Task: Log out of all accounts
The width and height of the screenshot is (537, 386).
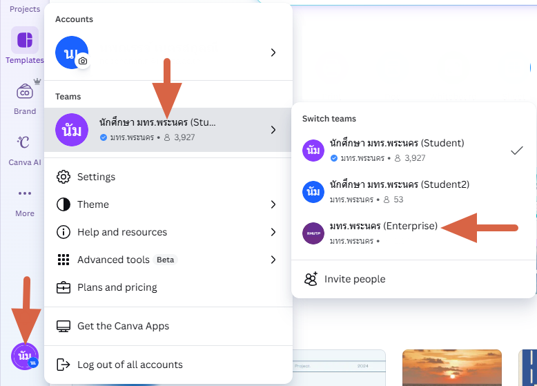Action: click(130, 365)
